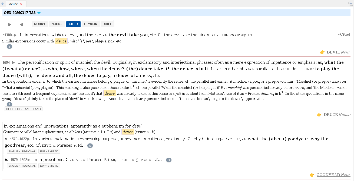
Task: Expand quotations for goodyear sense b
Action: (169, 160)
